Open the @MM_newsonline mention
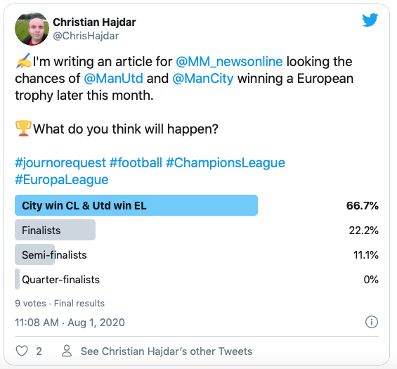The height and width of the screenshot is (369, 397). 229,62
